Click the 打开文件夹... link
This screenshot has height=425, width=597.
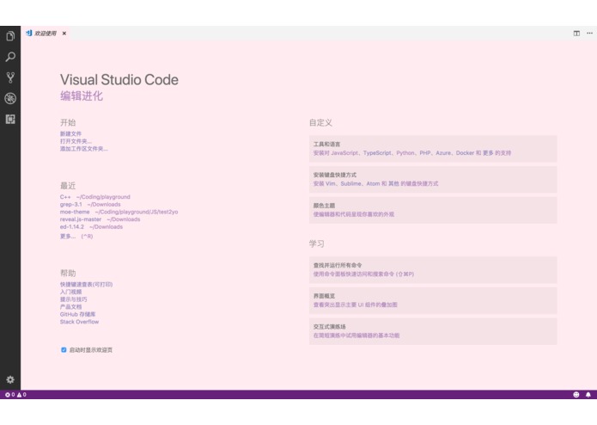(76, 141)
